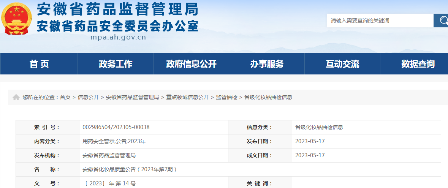
Task: Go to 信息公开 breadcrumb link
Action: click(88, 98)
